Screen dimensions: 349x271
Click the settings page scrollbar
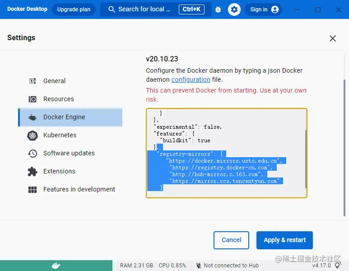point(344,148)
